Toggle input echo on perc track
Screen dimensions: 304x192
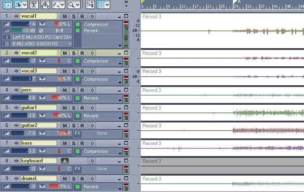click(92, 90)
